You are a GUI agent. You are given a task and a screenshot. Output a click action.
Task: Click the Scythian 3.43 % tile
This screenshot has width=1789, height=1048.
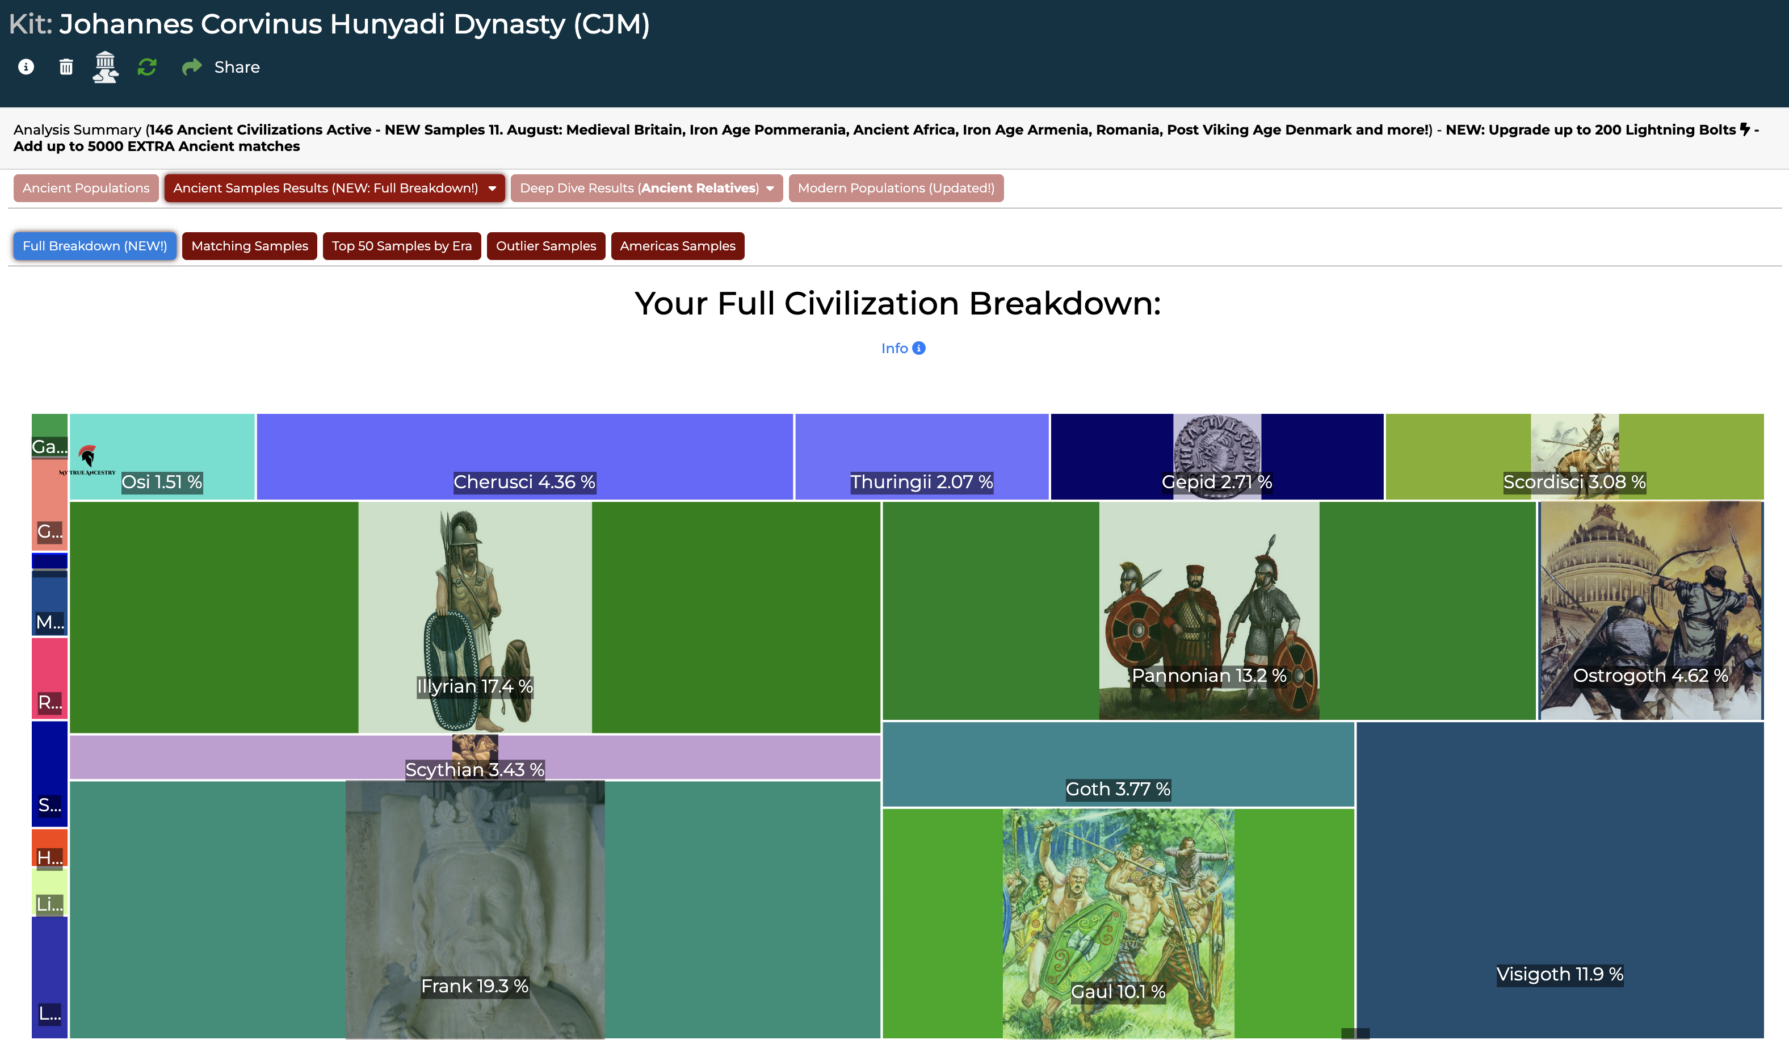[x=475, y=757]
